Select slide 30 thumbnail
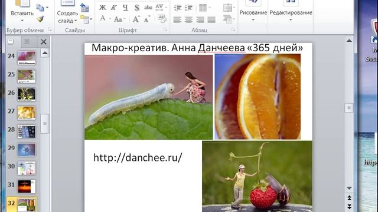Screen dimensions: 378x212 coord(27,168)
